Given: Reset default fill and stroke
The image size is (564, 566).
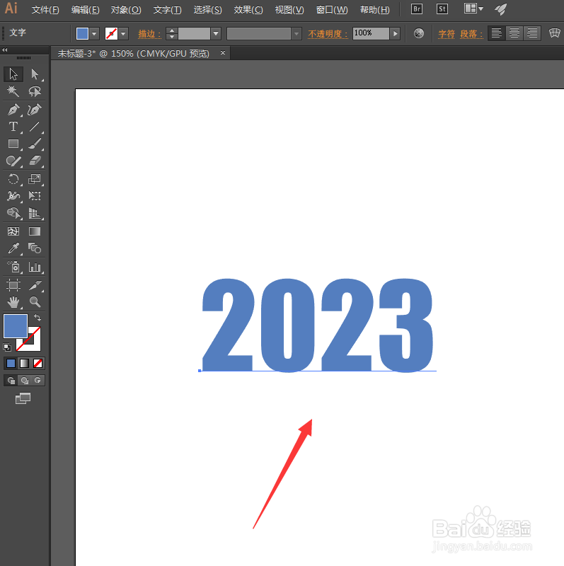Looking at the screenshot, I should pyautogui.click(x=7, y=347).
